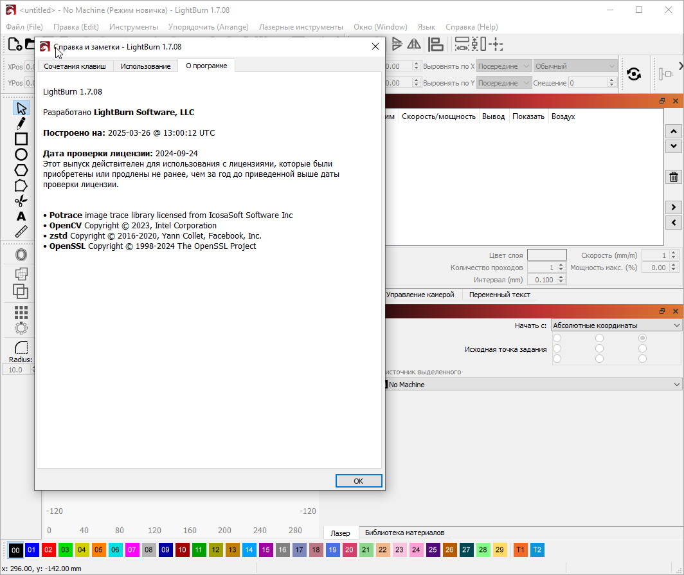Open the Circular Array tool
The height and width of the screenshot is (575, 684).
[x=21, y=328]
